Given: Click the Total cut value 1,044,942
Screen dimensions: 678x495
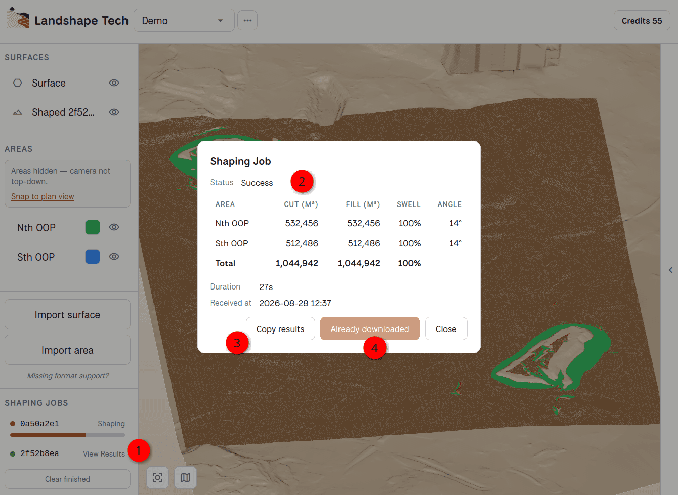Looking at the screenshot, I should pyautogui.click(x=297, y=263).
